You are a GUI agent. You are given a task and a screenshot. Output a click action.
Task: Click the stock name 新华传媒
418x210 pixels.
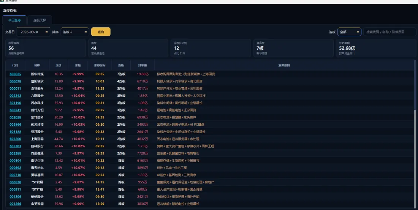click(x=37, y=74)
